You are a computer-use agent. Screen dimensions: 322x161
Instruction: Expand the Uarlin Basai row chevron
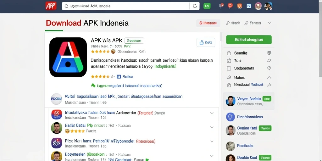tap(212, 127)
